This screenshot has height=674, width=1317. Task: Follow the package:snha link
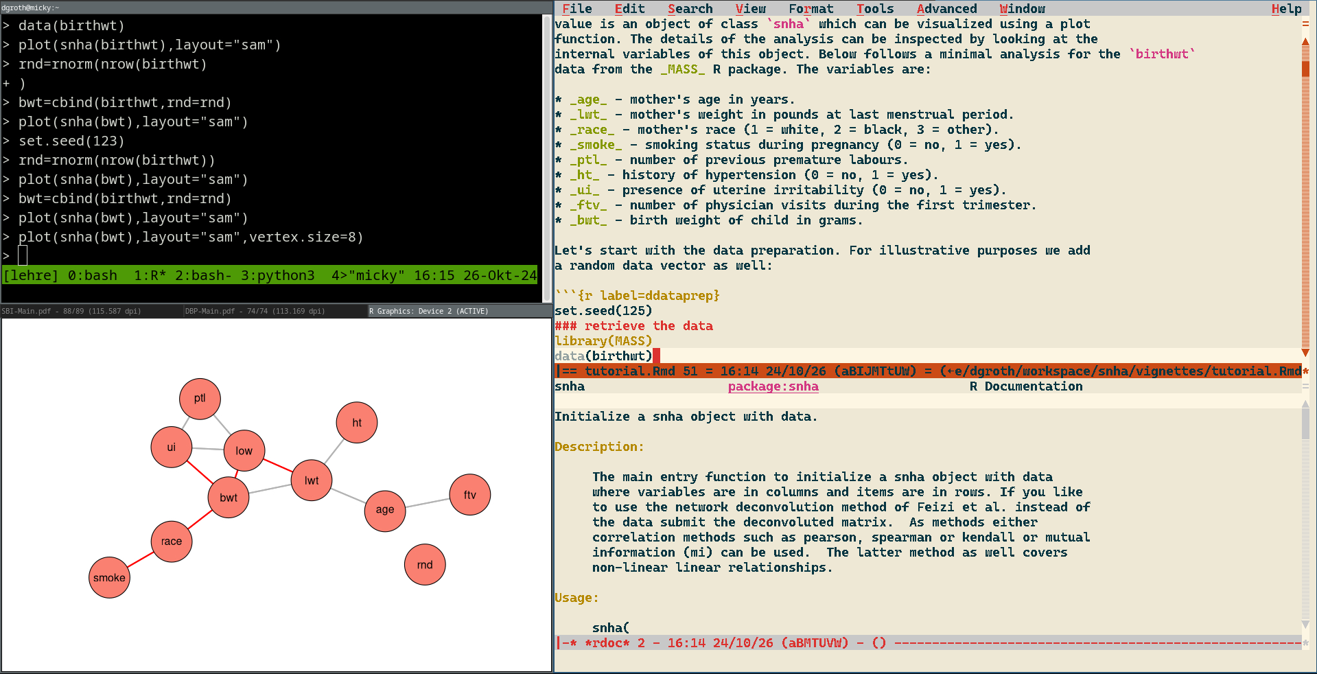pos(773,386)
